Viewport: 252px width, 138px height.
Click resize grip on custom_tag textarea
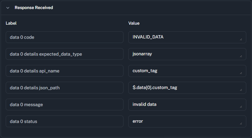[x=241, y=73]
